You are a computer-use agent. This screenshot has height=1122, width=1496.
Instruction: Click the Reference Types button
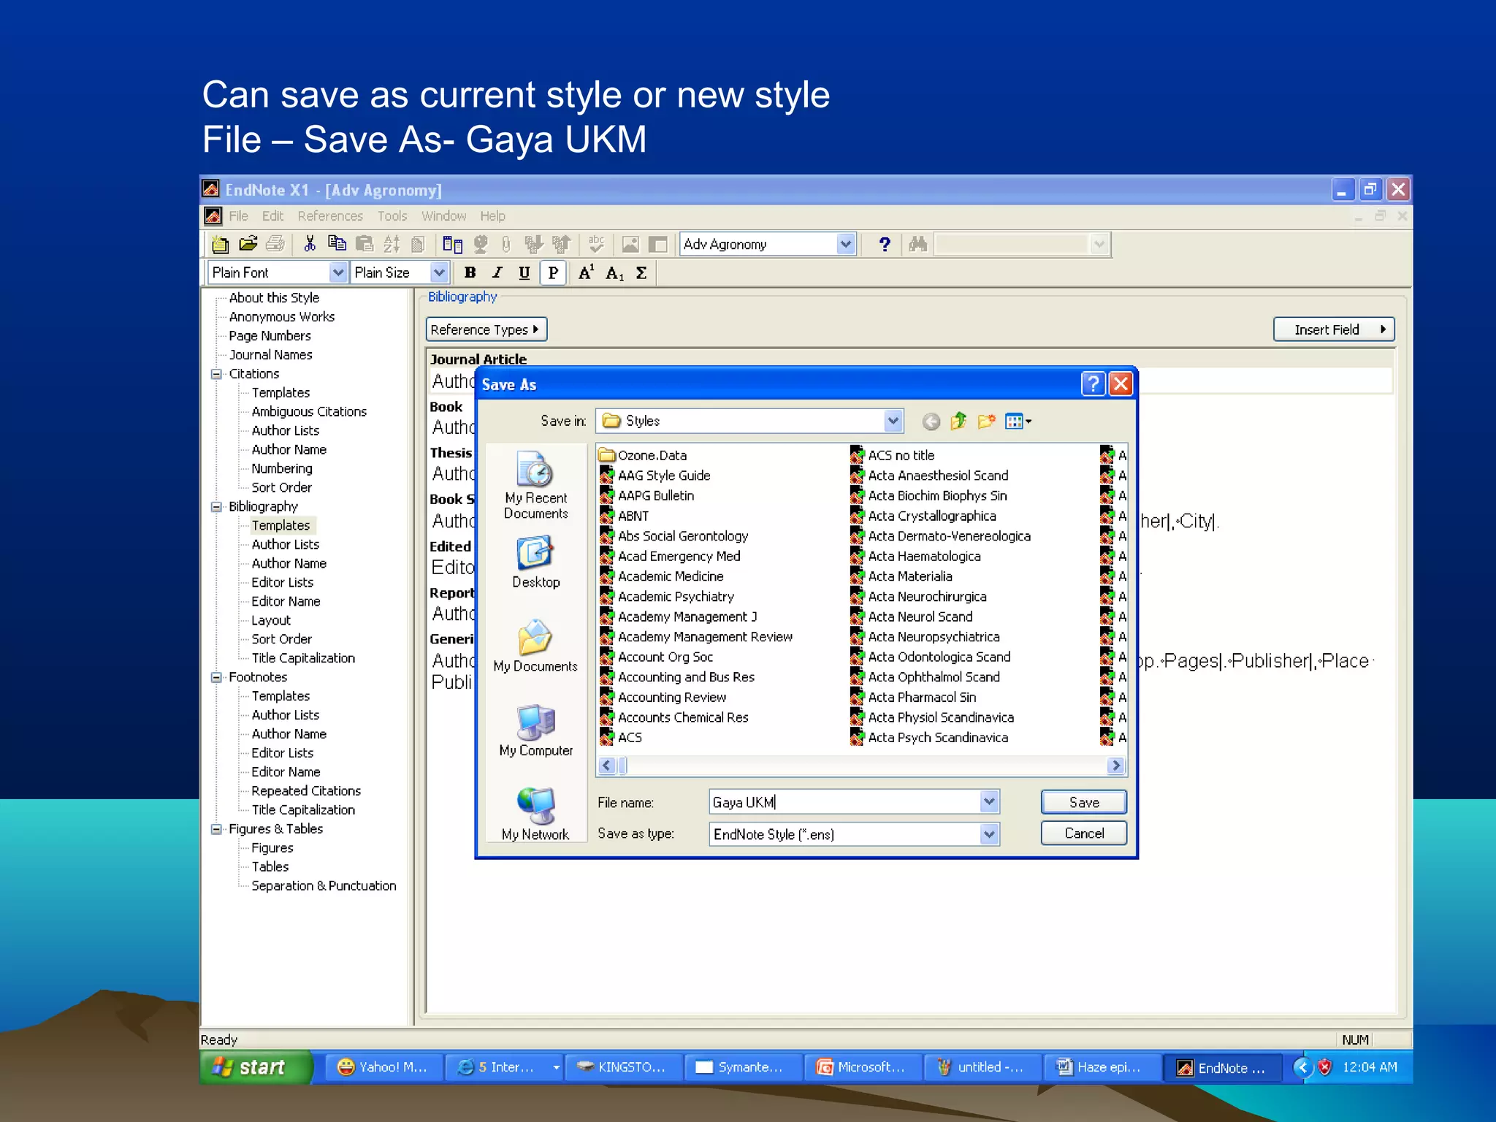pos(486,329)
